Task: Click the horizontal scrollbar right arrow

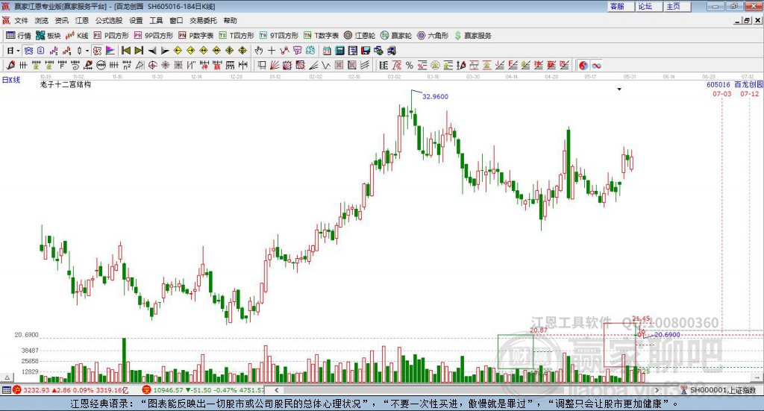Action: (657, 390)
